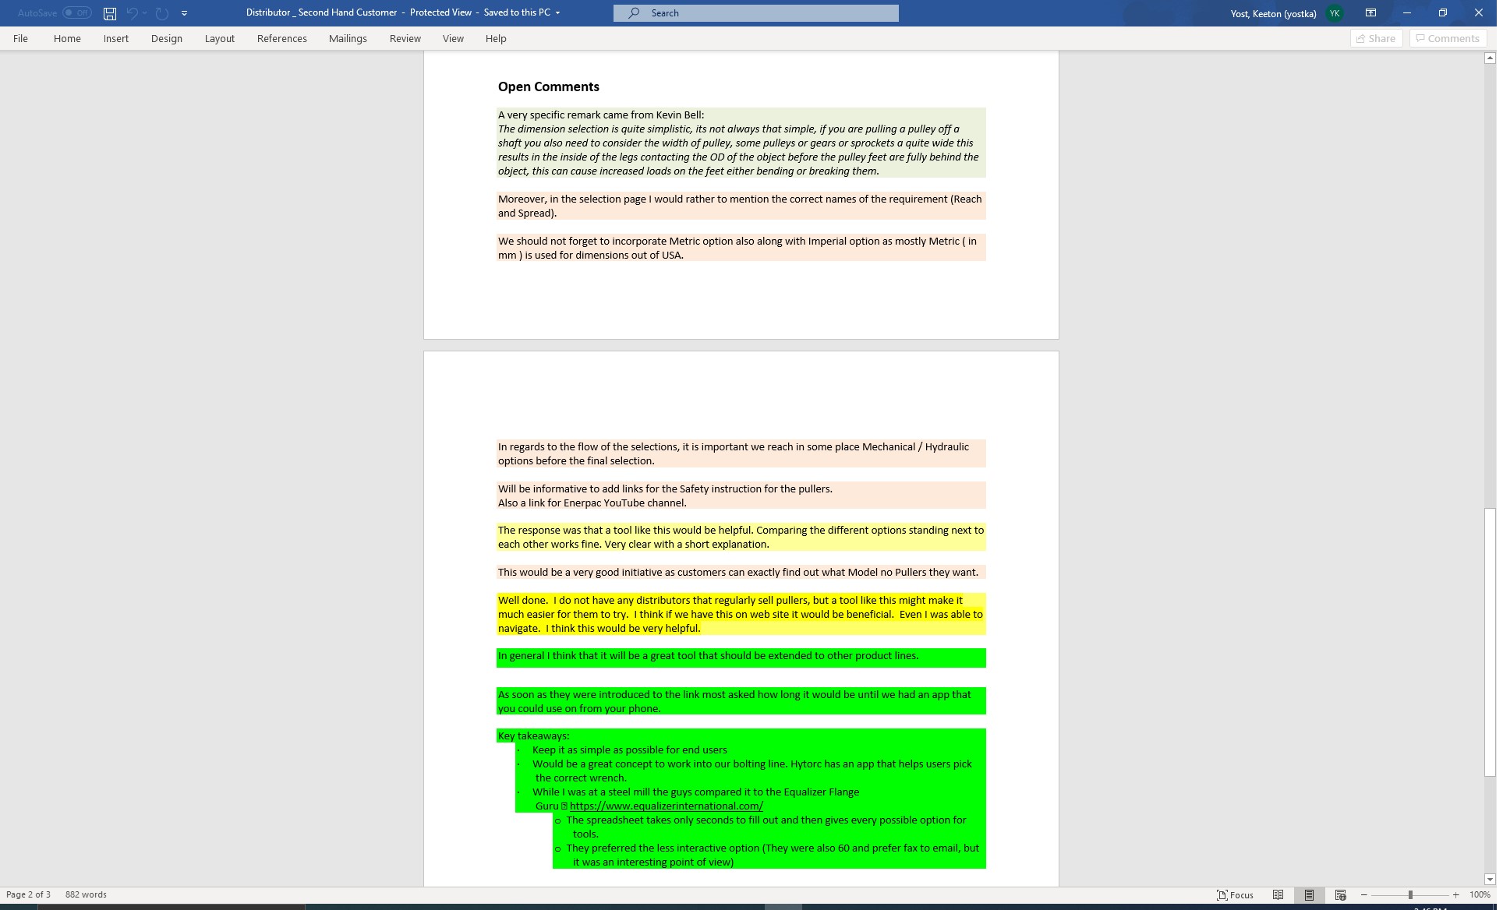Open the equalizerinternational.com hyperlink

pyautogui.click(x=666, y=806)
